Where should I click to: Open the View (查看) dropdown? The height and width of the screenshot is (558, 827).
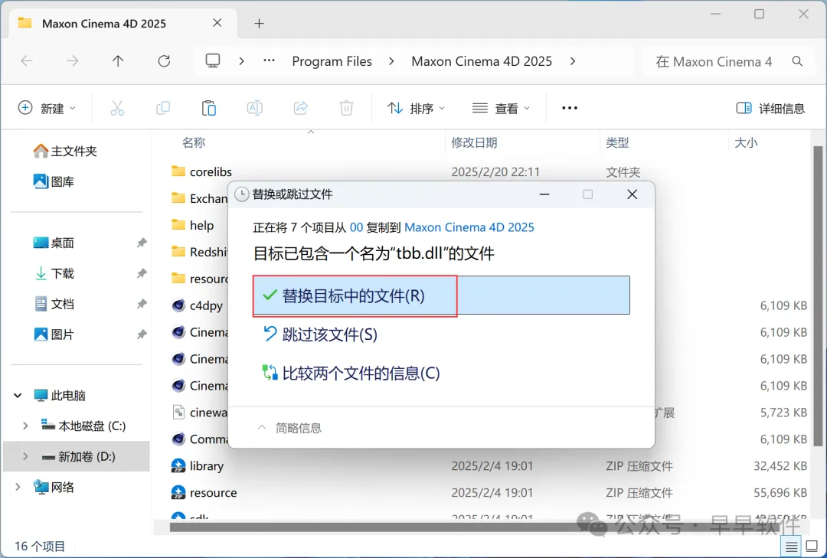[501, 108]
